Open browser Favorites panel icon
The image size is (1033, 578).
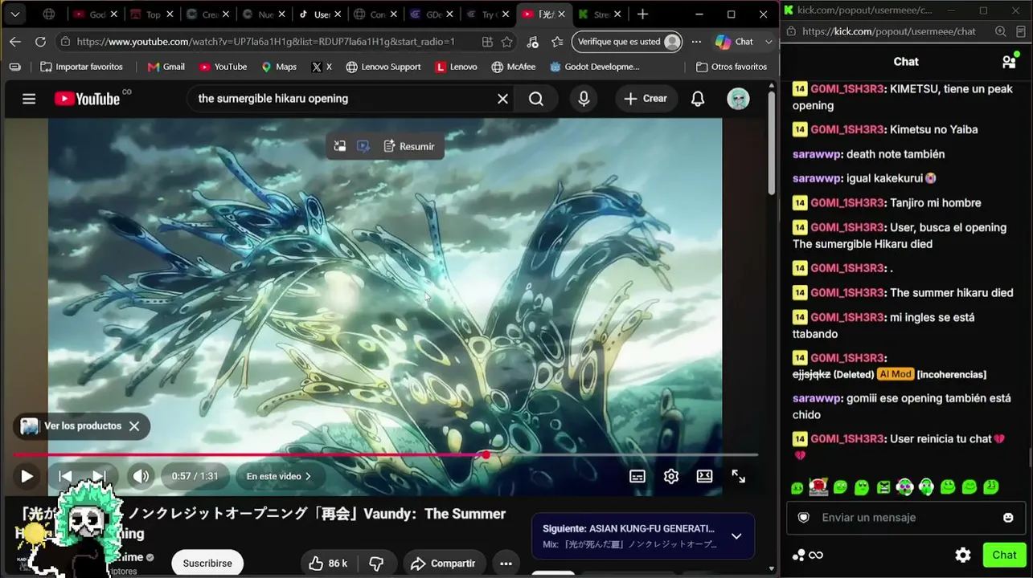557,42
